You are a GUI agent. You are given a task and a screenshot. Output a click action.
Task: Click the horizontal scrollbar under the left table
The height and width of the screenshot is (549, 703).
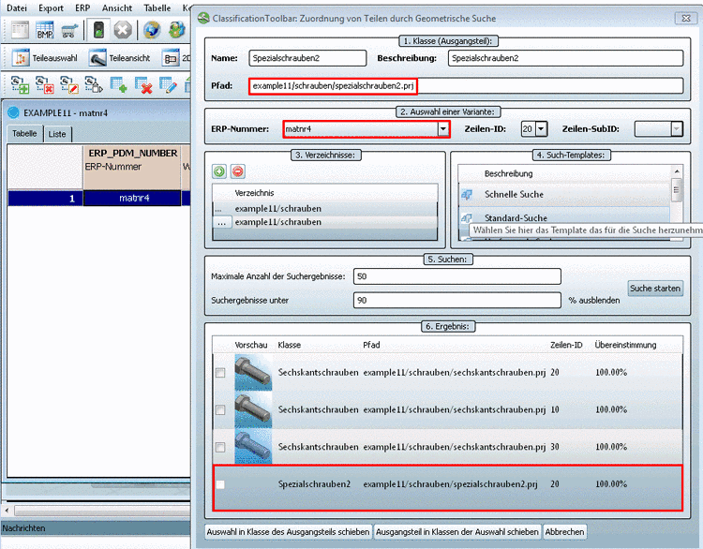click(x=102, y=511)
